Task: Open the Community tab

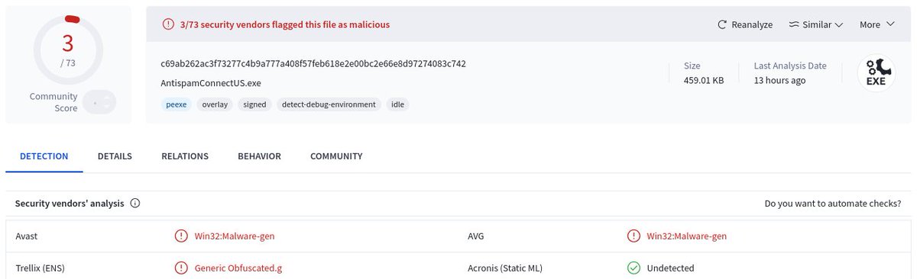Action: tap(336, 156)
